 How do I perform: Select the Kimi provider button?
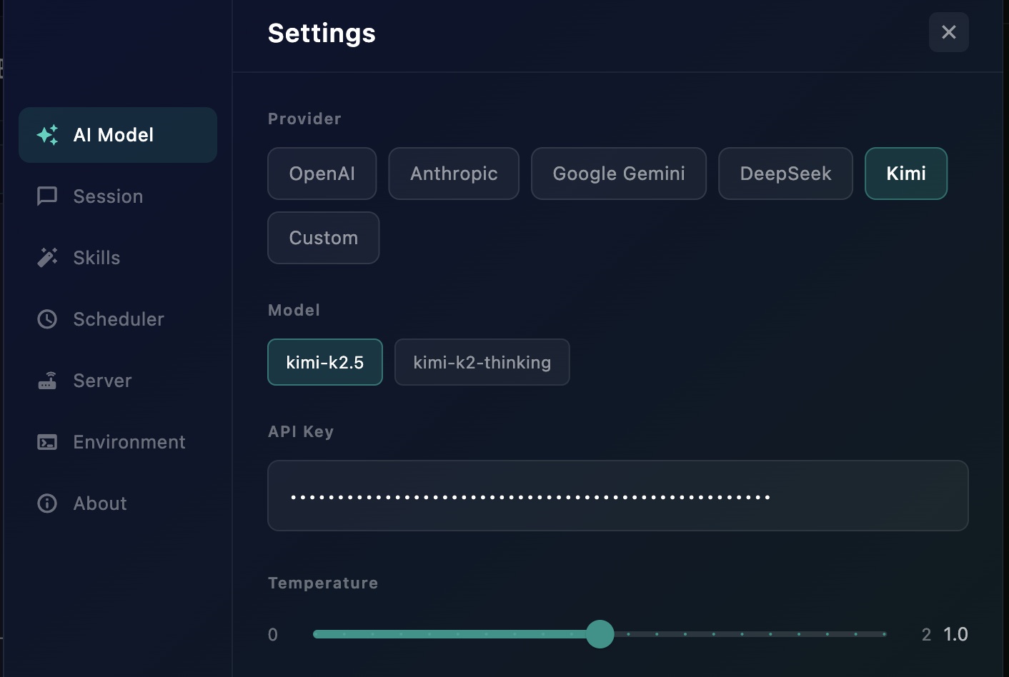click(906, 174)
